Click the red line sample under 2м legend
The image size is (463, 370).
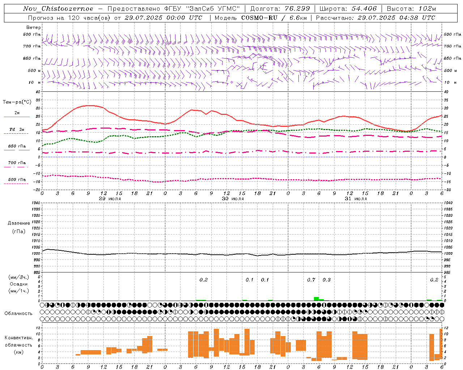[17, 117]
